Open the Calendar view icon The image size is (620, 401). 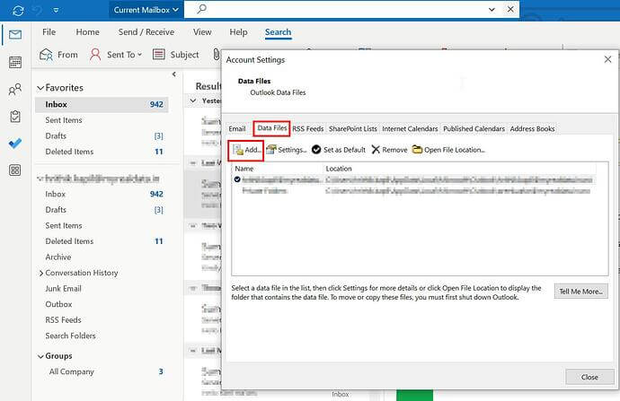pos(14,62)
